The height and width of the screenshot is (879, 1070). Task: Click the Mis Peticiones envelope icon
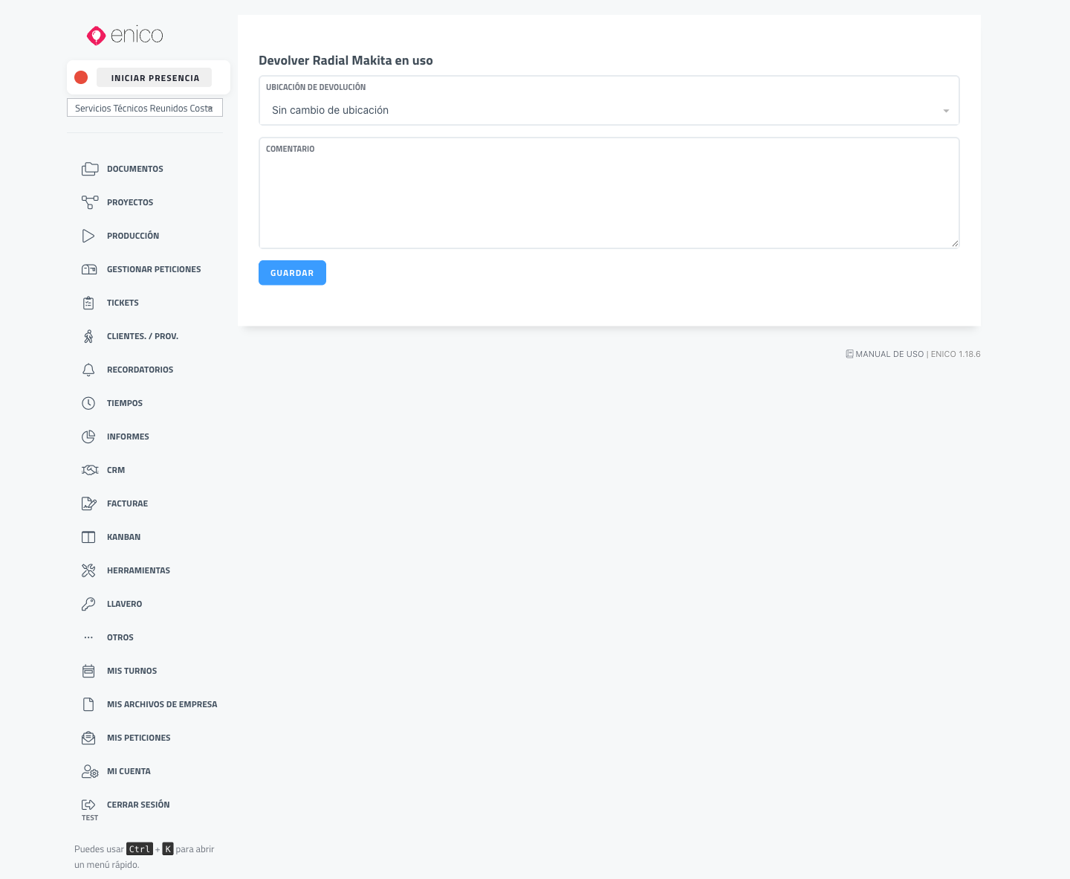click(88, 738)
